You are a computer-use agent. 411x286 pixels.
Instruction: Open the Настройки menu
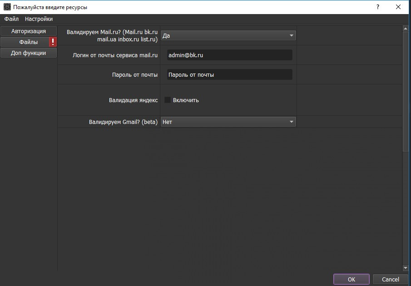pos(39,19)
